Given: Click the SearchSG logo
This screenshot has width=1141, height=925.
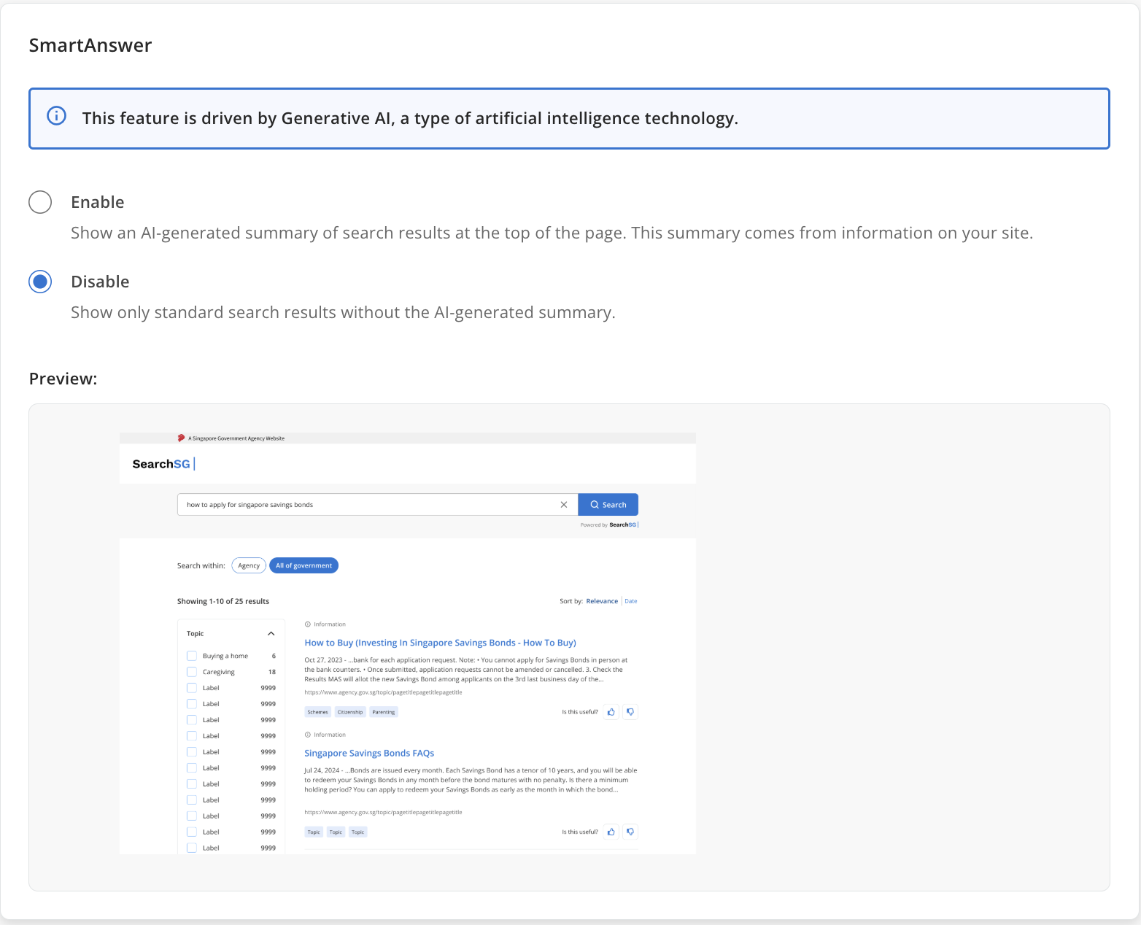Looking at the screenshot, I should pos(160,463).
